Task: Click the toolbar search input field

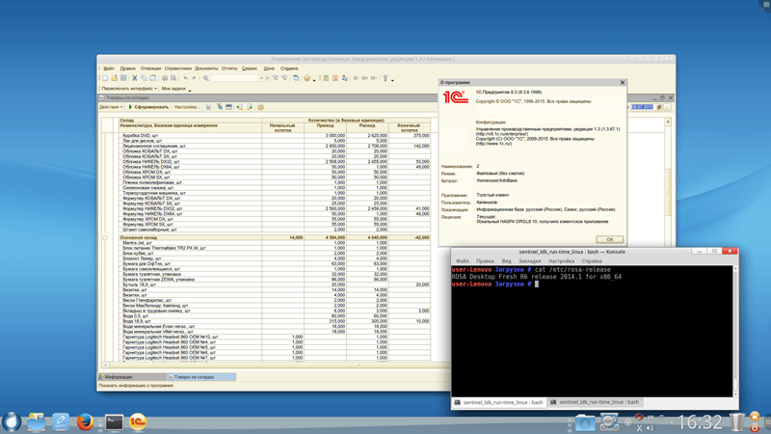Action: (x=234, y=78)
